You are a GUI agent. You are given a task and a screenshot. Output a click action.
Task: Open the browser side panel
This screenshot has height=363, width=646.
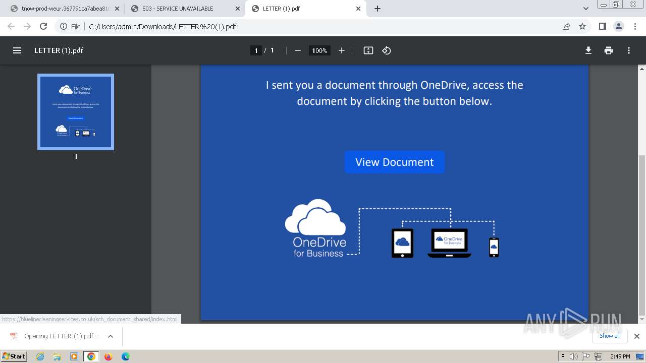pos(603,26)
